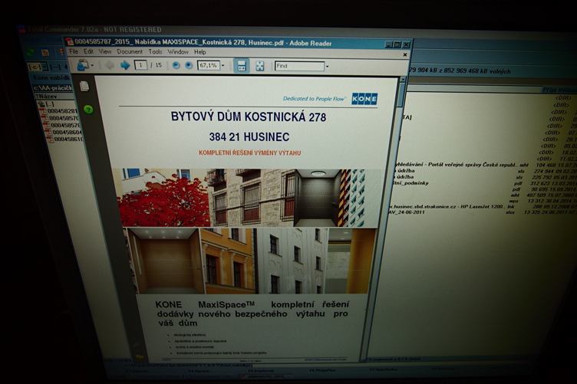
Task: Go to next page with the blue arrow
Action: point(125,65)
